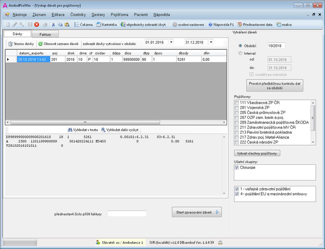Open the Nástroje menu
This screenshot has height=249, width=325.
pos(20,15)
